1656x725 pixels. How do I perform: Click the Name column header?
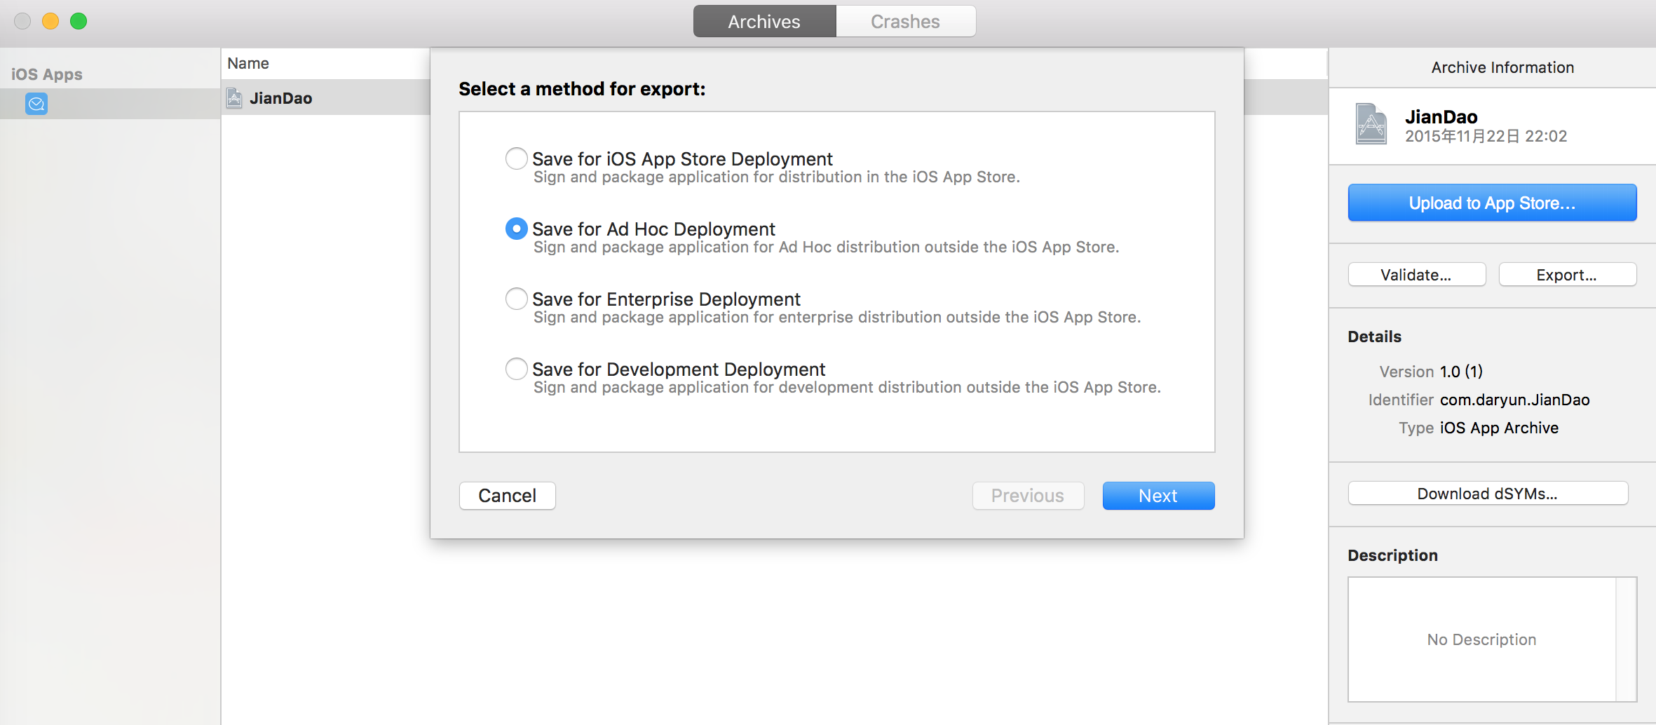(248, 64)
